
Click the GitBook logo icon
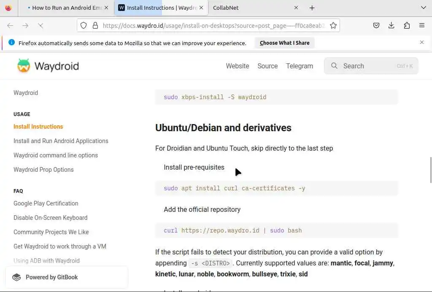[16, 277]
